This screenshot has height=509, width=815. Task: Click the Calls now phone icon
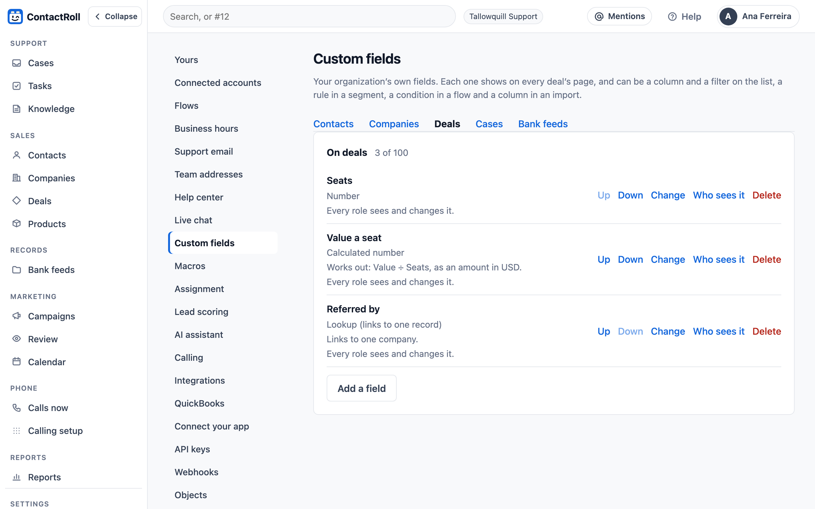tap(17, 408)
